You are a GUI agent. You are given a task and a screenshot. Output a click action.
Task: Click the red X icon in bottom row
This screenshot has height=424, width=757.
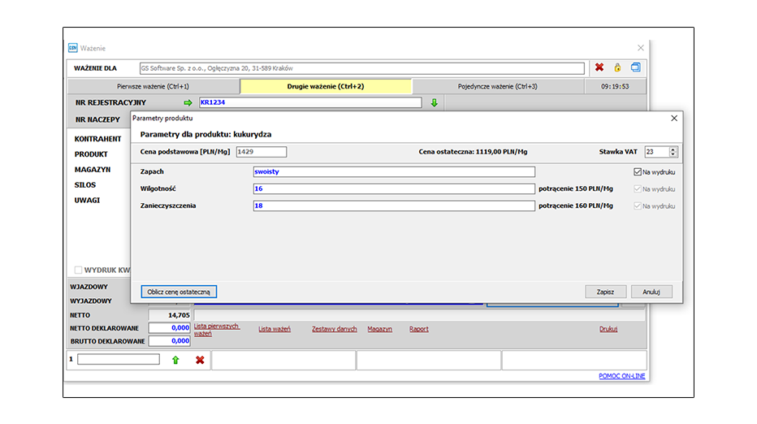click(200, 360)
